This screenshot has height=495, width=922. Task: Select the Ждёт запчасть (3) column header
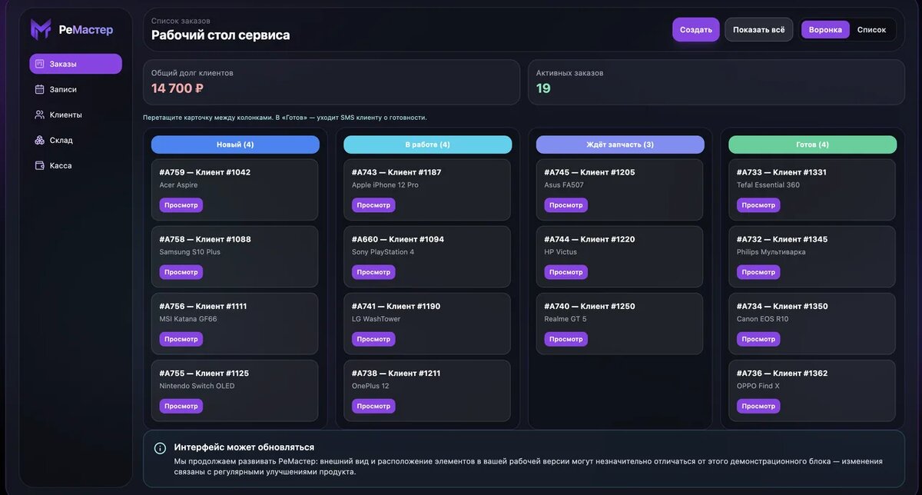click(x=620, y=145)
